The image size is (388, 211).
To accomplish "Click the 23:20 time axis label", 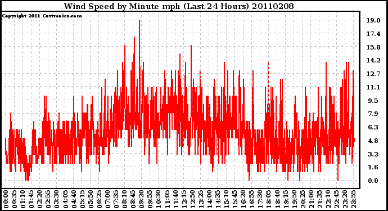I will [x=345, y=199].
